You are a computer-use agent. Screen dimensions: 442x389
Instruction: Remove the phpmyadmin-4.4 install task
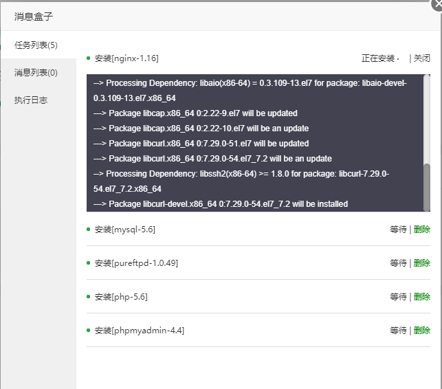click(x=422, y=331)
